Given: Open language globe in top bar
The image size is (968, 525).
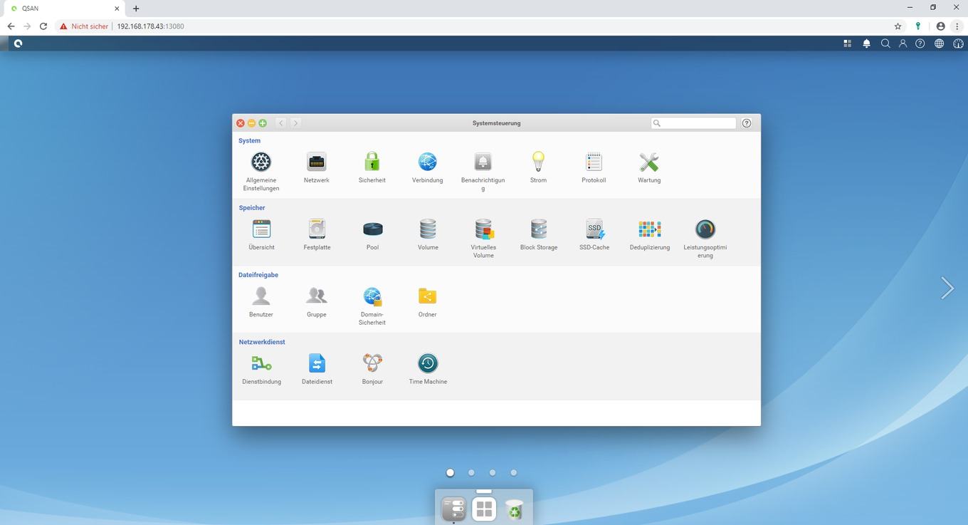Looking at the screenshot, I should pos(939,43).
